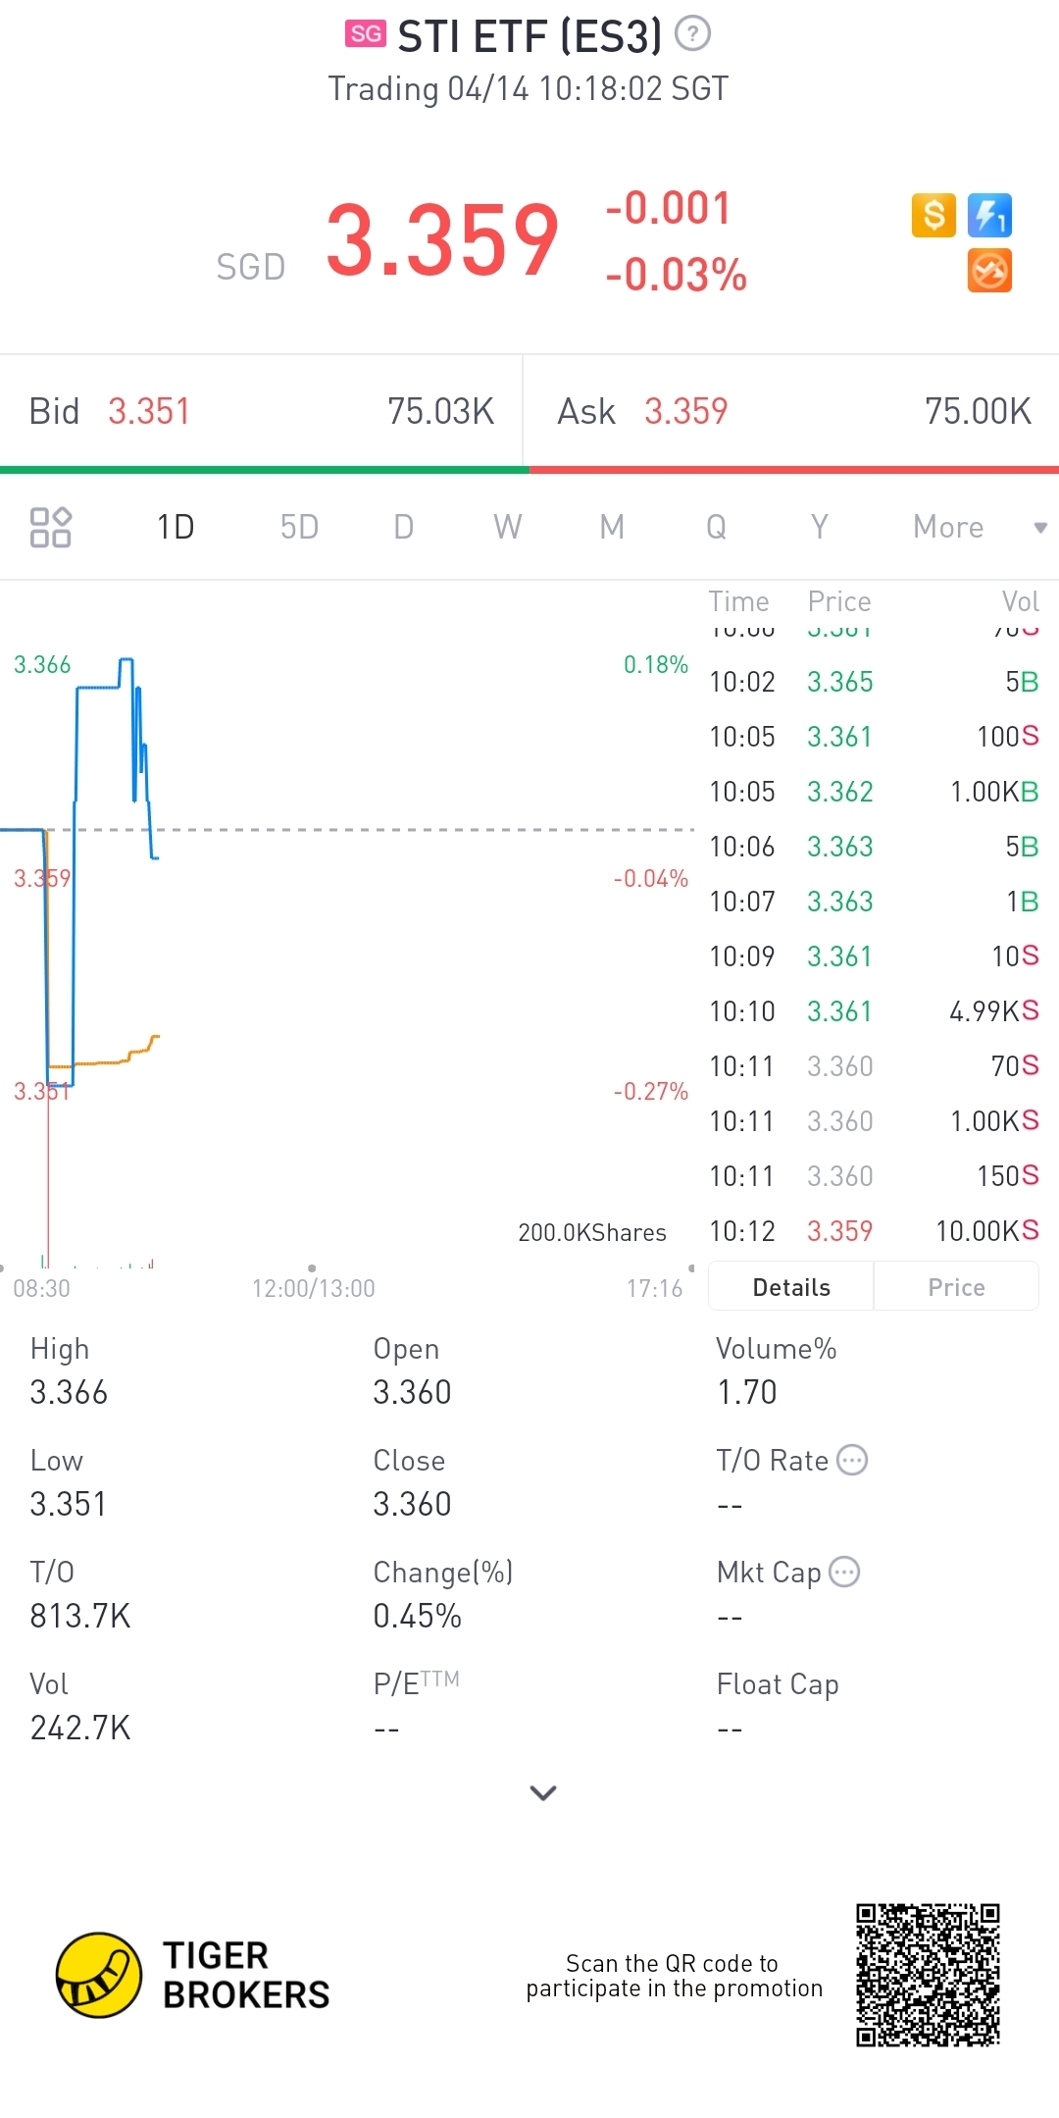Switch to the 5D chart tab
Screen dimensions: 1059x2118
[x=299, y=527]
